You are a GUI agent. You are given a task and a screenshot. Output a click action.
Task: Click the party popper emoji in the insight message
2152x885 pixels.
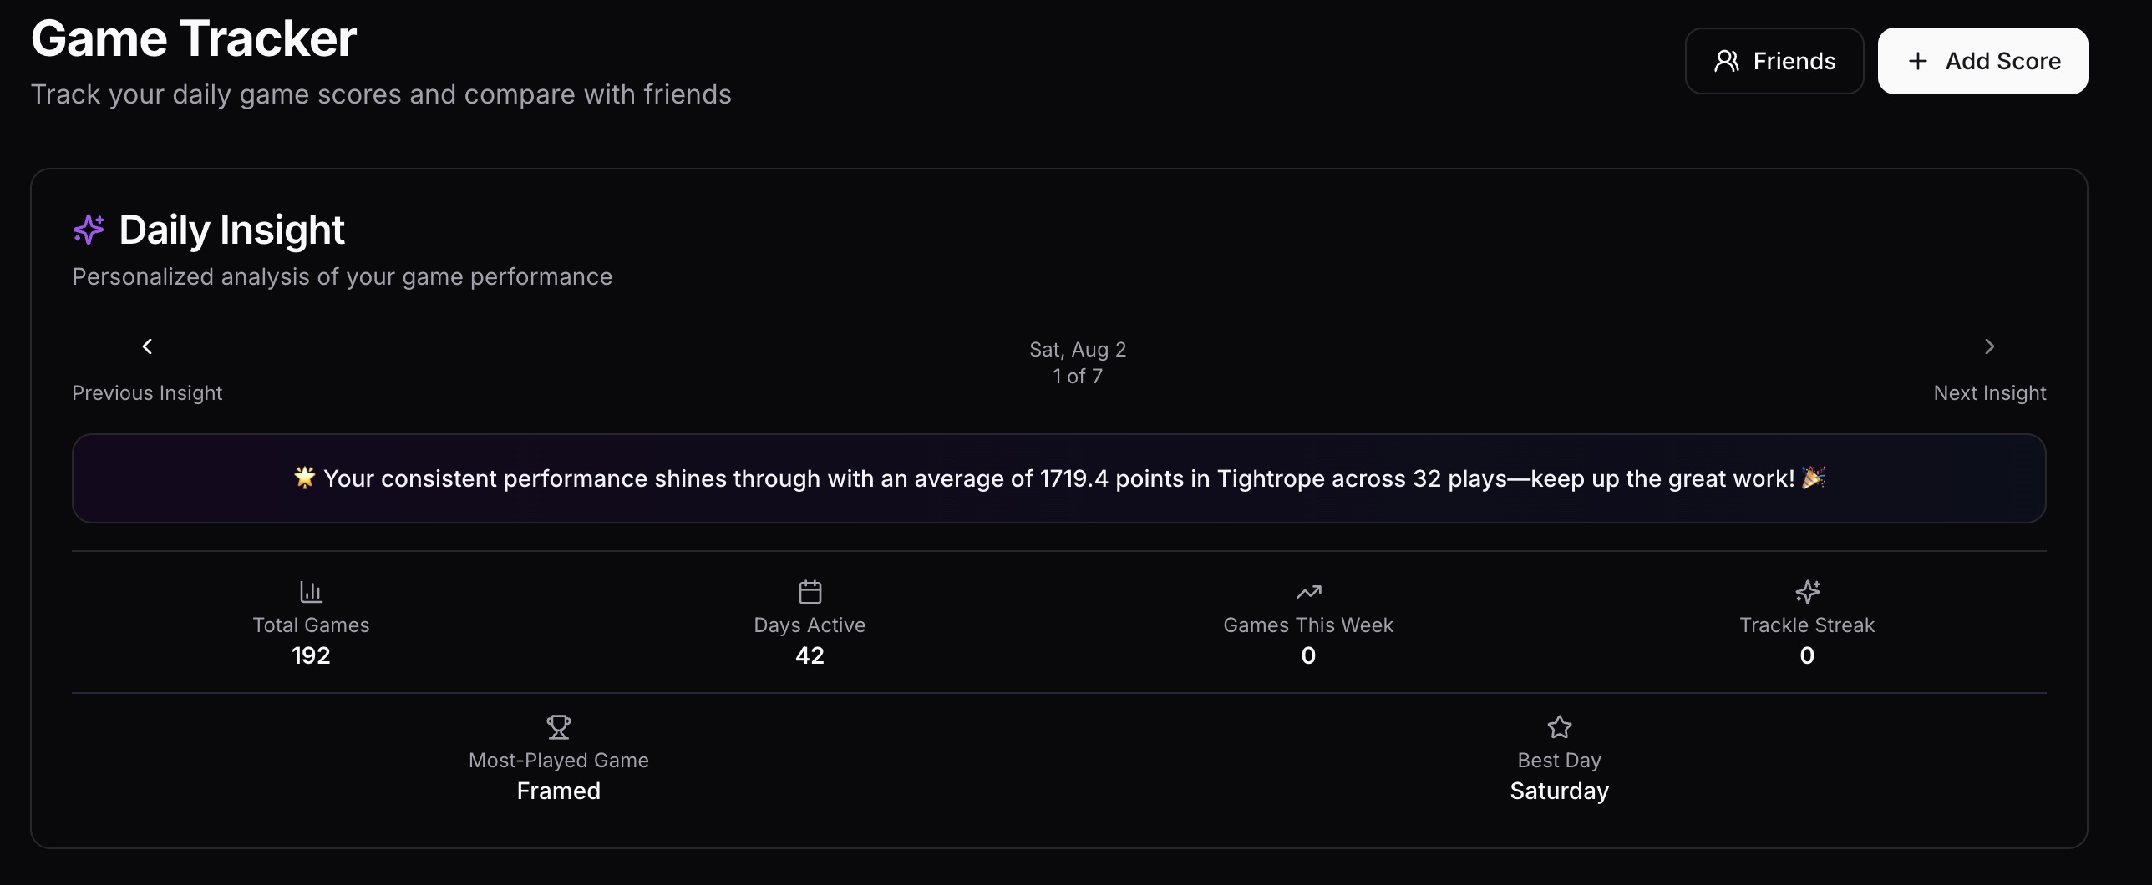coord(1813,478)
